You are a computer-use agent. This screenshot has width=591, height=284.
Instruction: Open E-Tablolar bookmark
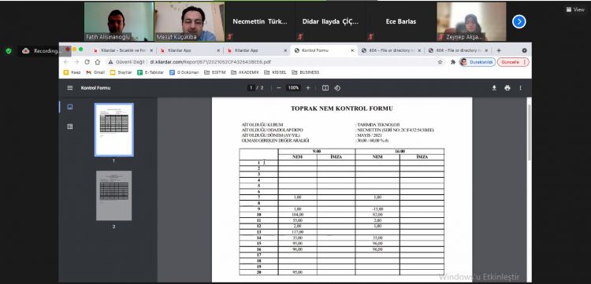click(151, 72)
